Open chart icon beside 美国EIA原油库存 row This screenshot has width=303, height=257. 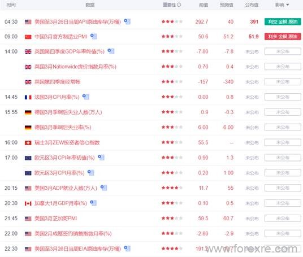[127, 249]
